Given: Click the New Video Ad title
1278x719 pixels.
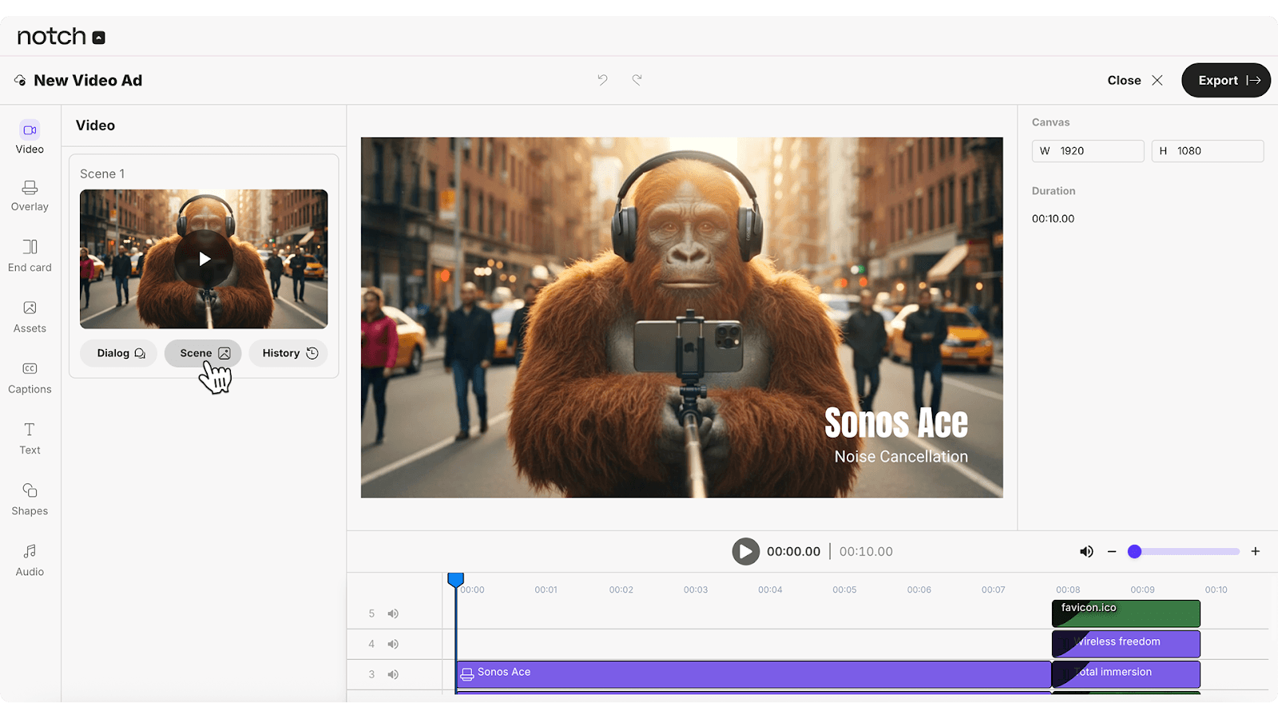Looking at the screenshot, I should pyautogui.click(x=88, y=81).
